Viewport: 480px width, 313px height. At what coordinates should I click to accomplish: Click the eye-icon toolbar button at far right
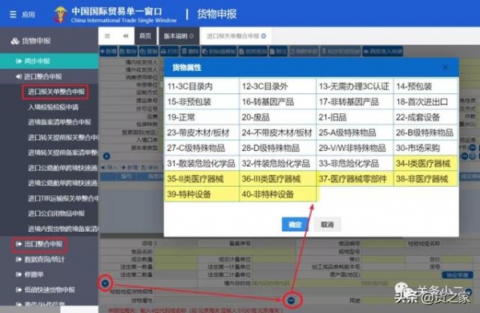(x=383, y=51)
